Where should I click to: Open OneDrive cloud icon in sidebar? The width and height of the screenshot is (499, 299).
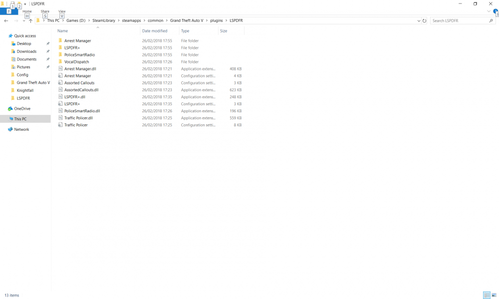[x=10, y=109]
